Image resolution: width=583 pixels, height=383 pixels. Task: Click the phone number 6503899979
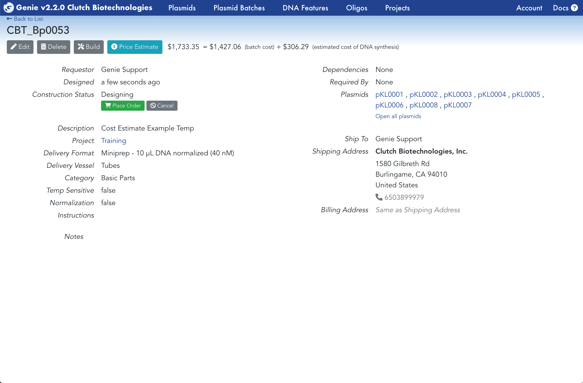click(x=404, y=197)
